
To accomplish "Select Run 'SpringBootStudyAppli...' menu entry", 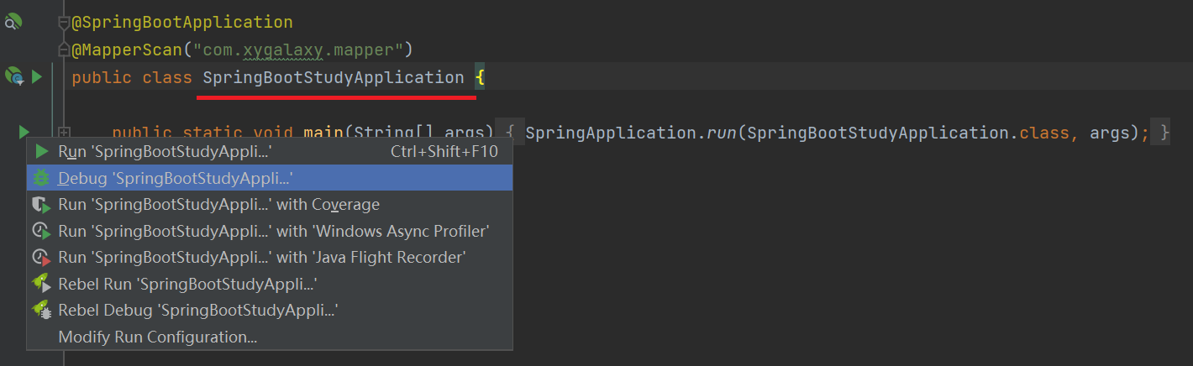I will pyautogui.click(x=165, y=152).
